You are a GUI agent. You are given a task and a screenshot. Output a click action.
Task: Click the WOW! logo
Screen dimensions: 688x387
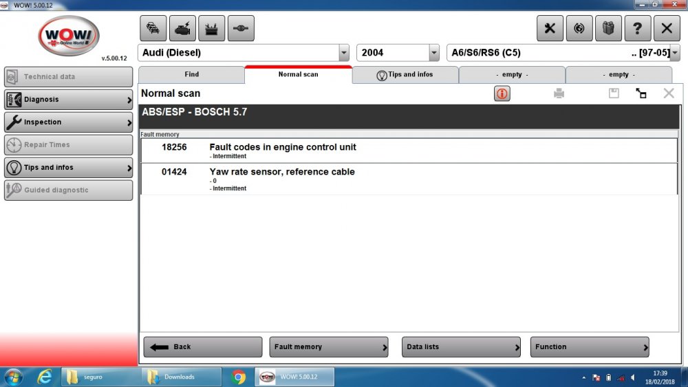tap(69, 36)
